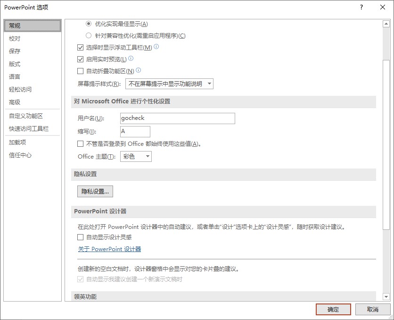Switch to the 高级 settings category
The image size is (394, 320).
pyautogui.click(x=15, y=102)
